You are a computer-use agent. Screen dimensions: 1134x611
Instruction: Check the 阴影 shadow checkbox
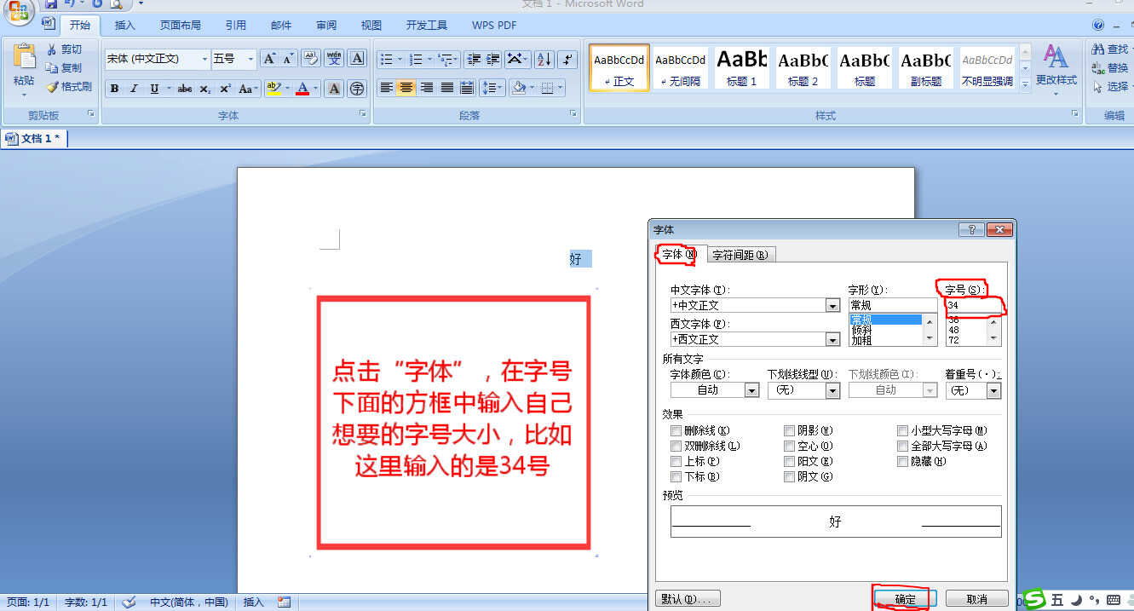coord(790,431)
